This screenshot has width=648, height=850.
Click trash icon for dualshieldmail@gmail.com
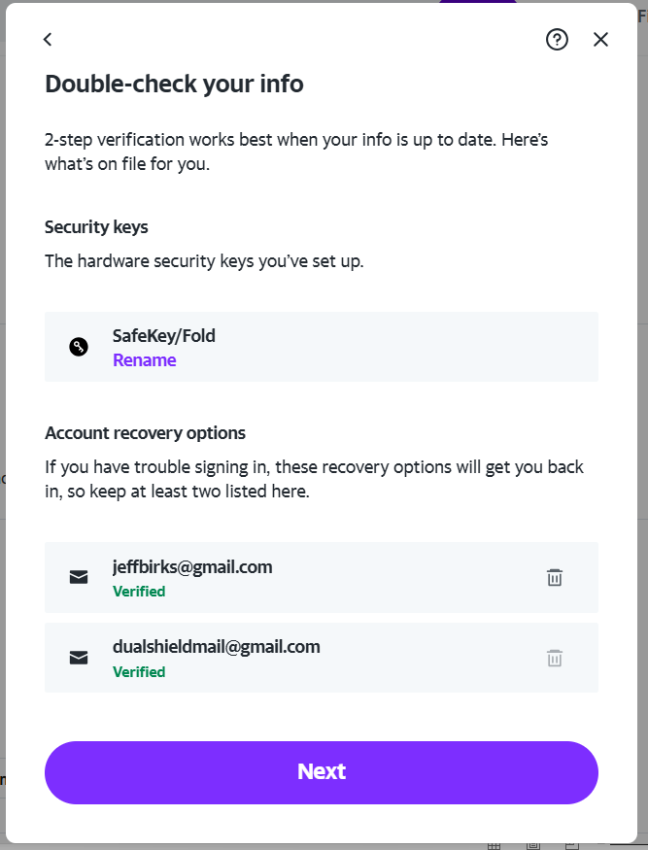click(554, 658)
